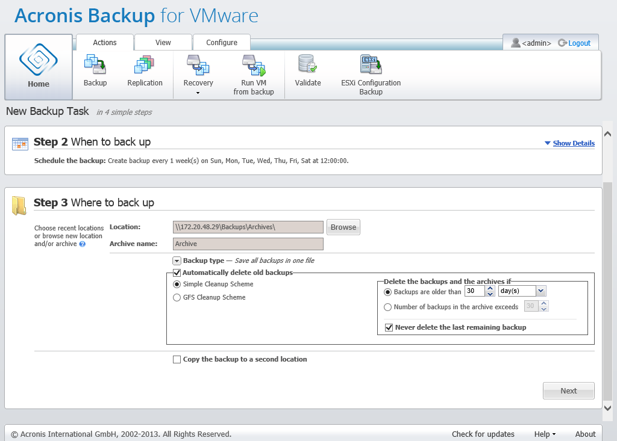The image size is (617, 441).
Task: Switch to the View tab
Action: tap(163, 43)
